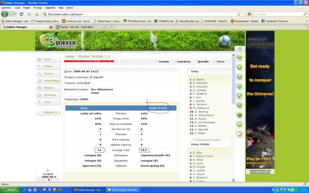Click the green icon above the envelope icon
Screen dimensions: 309x193
click(239, 124)
